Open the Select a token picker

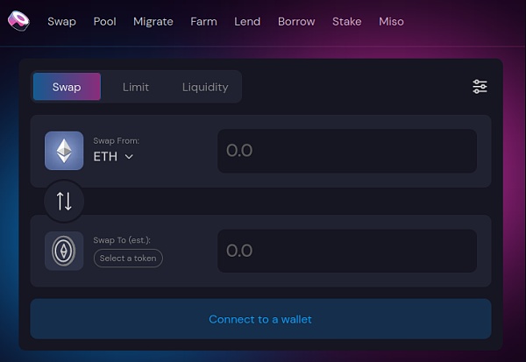pos(128,258)
